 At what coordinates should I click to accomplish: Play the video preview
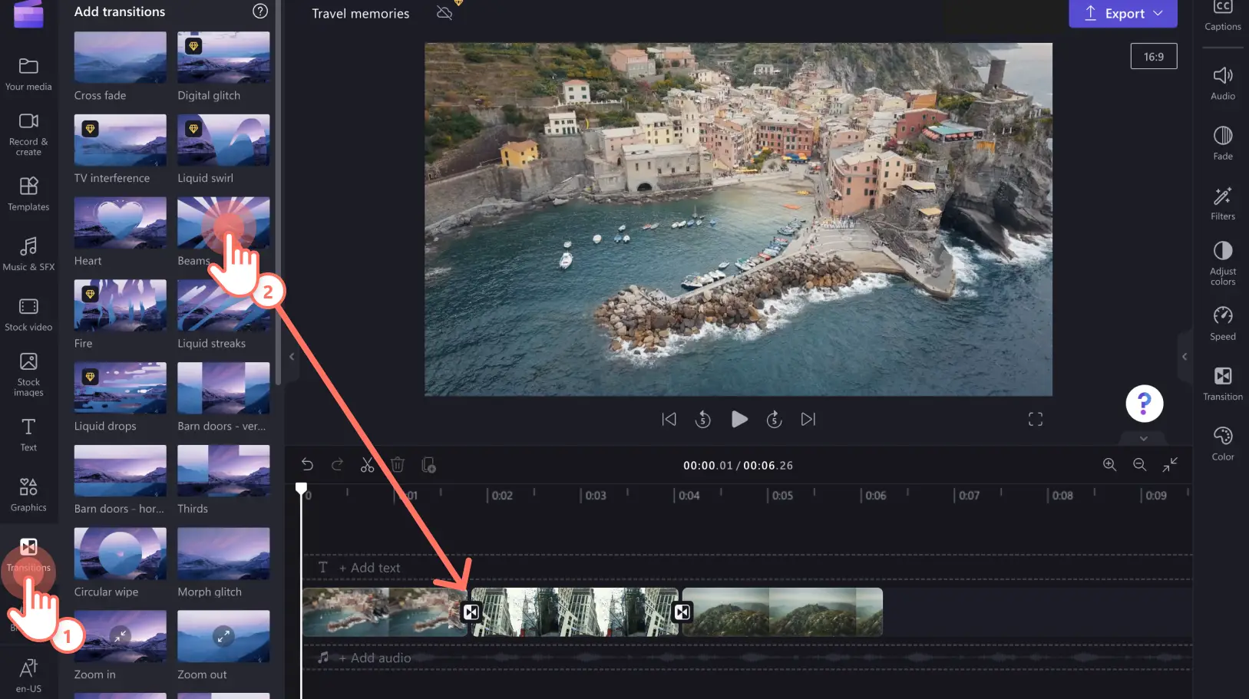(739, 419)
